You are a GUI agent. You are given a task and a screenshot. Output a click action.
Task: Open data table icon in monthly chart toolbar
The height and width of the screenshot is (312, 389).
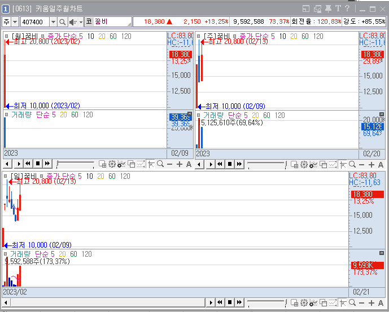102,164
